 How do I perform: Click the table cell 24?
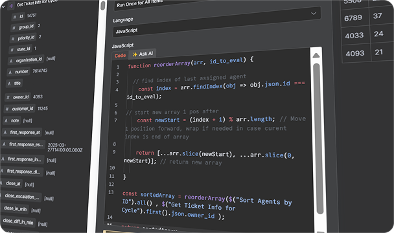click(x=378, y=34)
